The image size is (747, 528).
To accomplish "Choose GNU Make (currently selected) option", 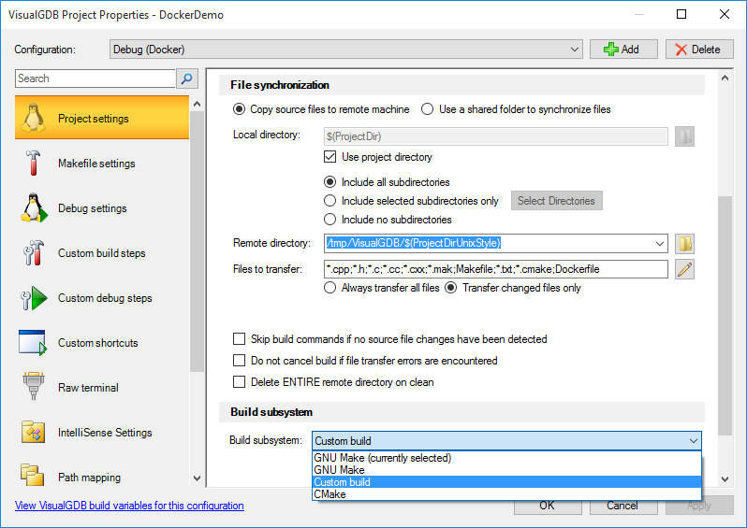I will point(507,458).
